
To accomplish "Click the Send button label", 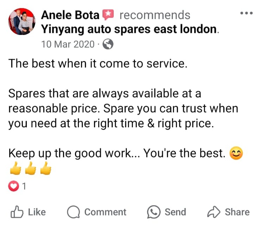I will tap(175, 212).
